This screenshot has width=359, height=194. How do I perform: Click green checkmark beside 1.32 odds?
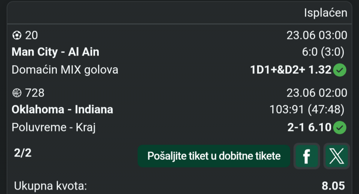pyautogui.click(x=340, y=70)
